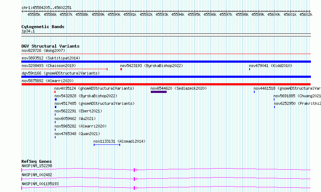Click the RefSeq Genes track title

[36, 161]
